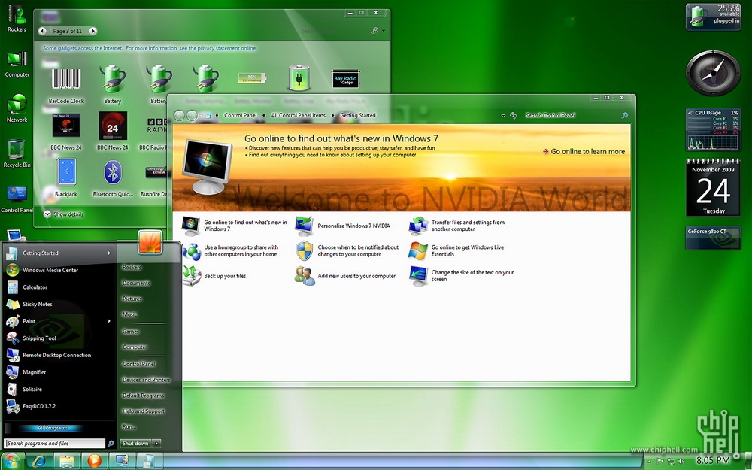Viewport: 752px width, 470px height.
Task: Expand Getting Started submenu arrow
Action: click(x=109, y=253)
